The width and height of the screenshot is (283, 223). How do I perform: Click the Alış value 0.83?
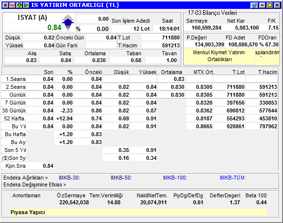click(31, 60)
